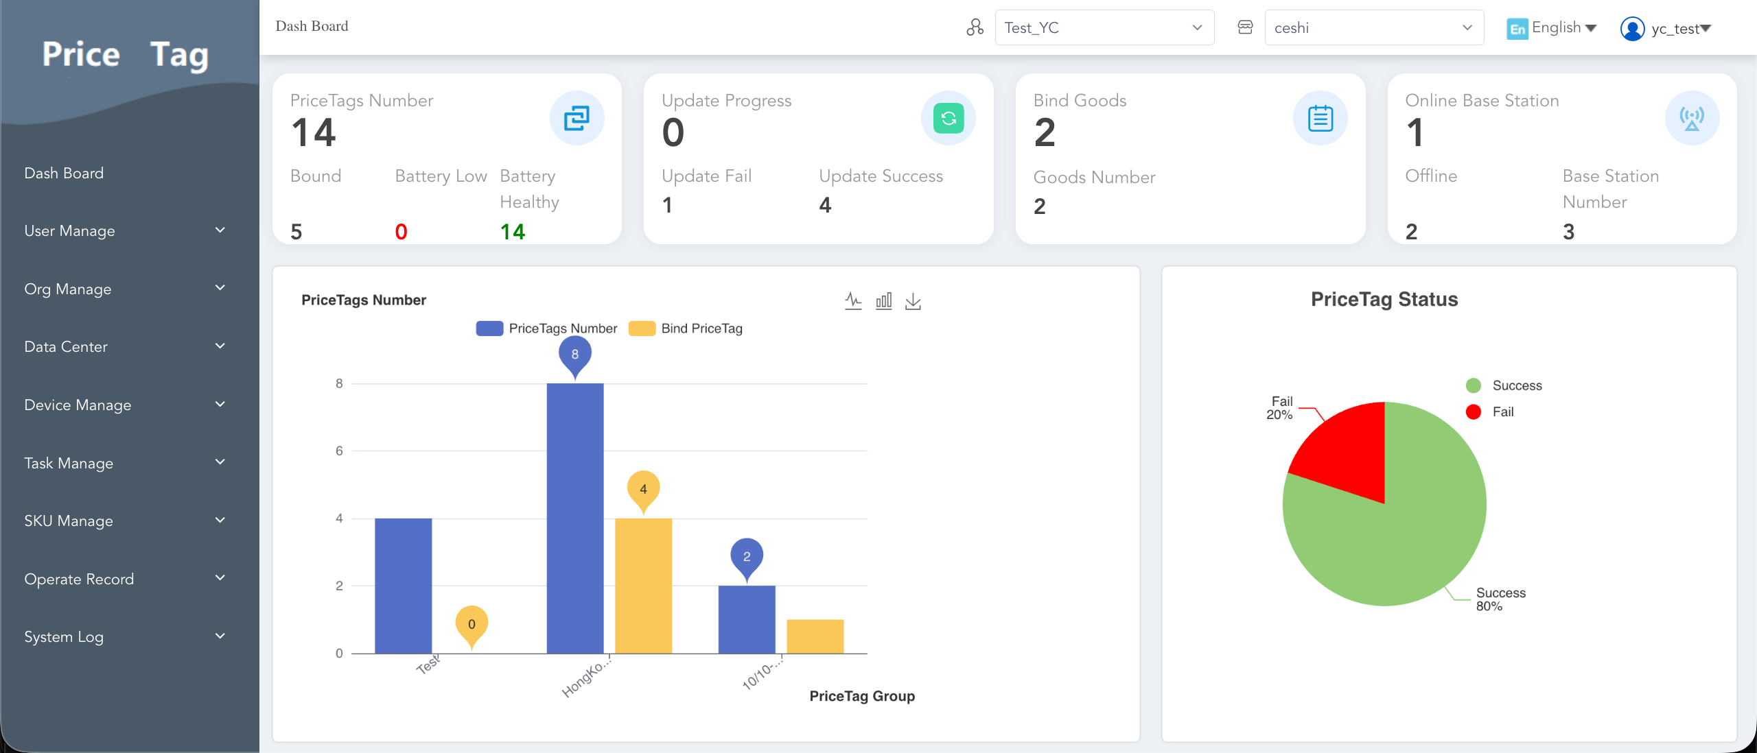The image size is (1757, 753).
Task: Expand the Task Manage chevron
Action: coord(220,462)
